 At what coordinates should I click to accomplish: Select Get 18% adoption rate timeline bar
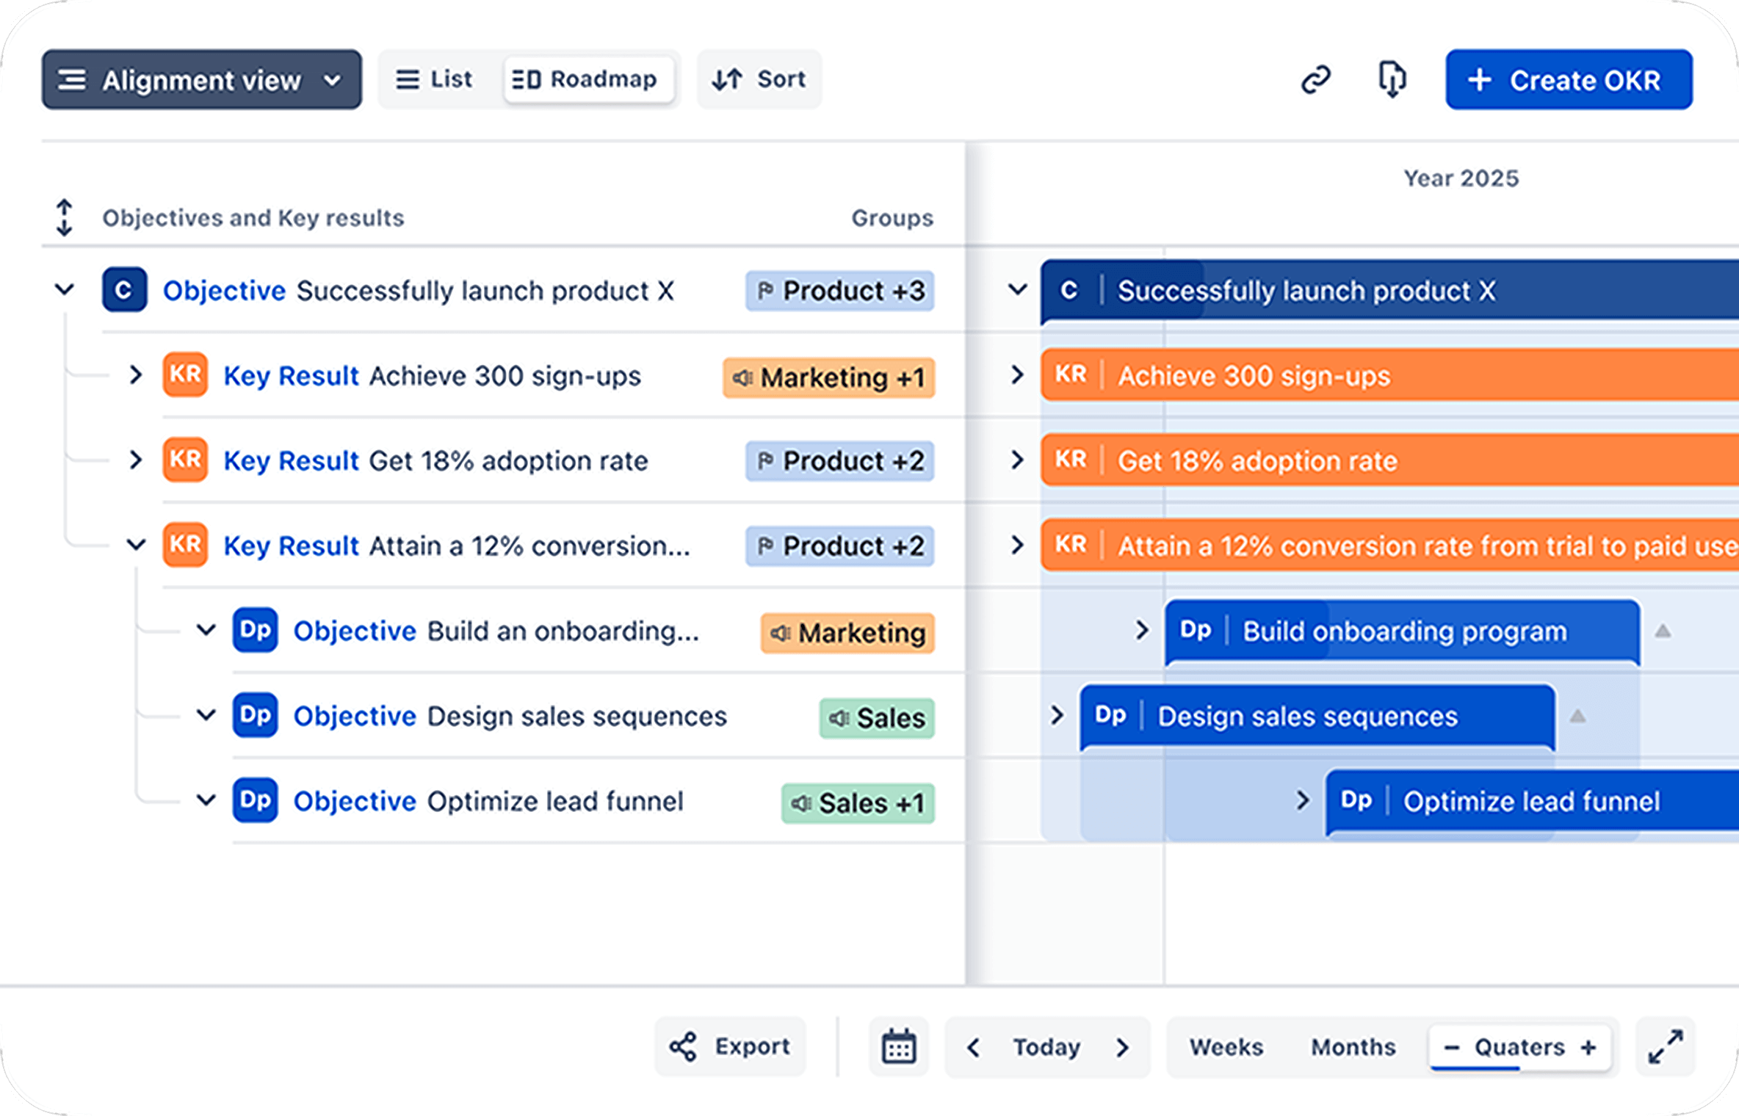(x=1389, y=460)
